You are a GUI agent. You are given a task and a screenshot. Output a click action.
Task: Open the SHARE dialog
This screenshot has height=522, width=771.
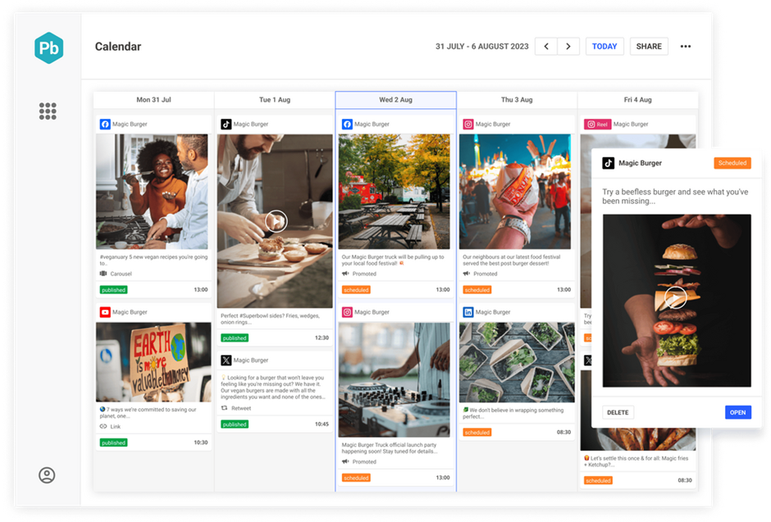click(649, 46)
